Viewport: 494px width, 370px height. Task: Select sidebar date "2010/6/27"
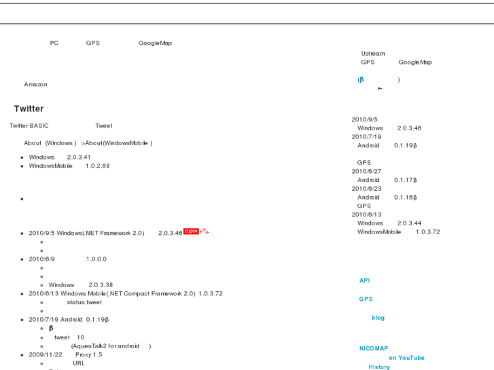tap(366, 171)
